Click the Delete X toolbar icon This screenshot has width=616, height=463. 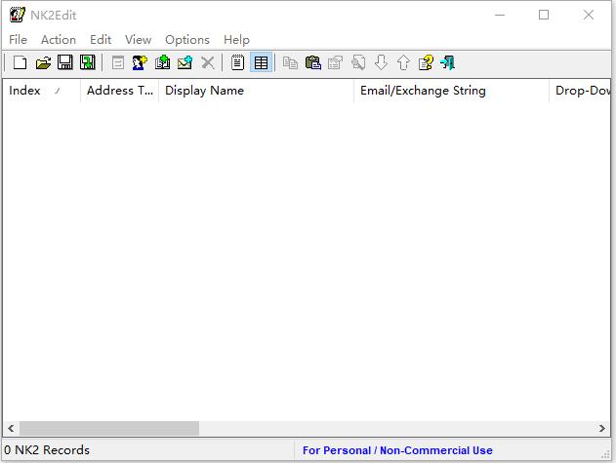[207, 62]
